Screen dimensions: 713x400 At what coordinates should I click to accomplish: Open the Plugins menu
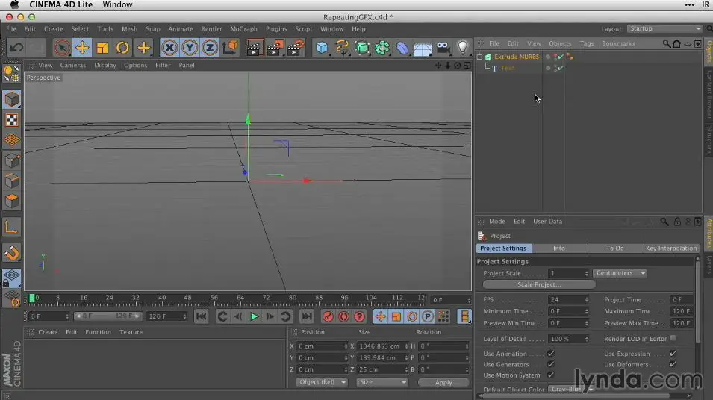click(x=276, y=28)
